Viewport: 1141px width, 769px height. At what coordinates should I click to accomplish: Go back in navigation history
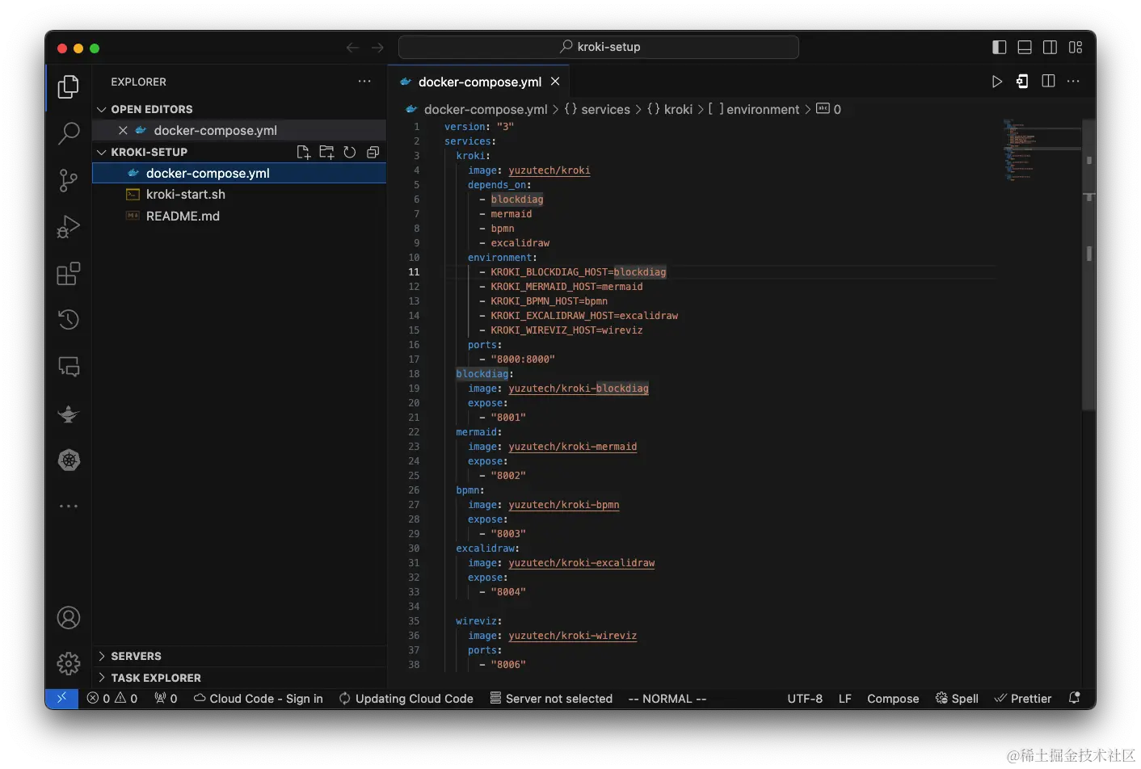352,48
